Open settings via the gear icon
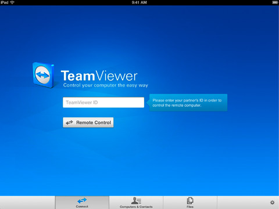The image size is (279, 209). pyautogui.click(x=272, y=203)
